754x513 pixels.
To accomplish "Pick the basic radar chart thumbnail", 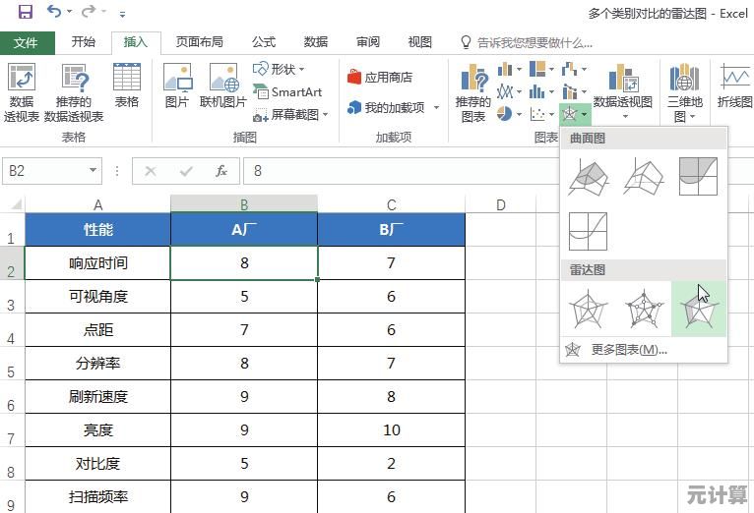I will [589, 310].
